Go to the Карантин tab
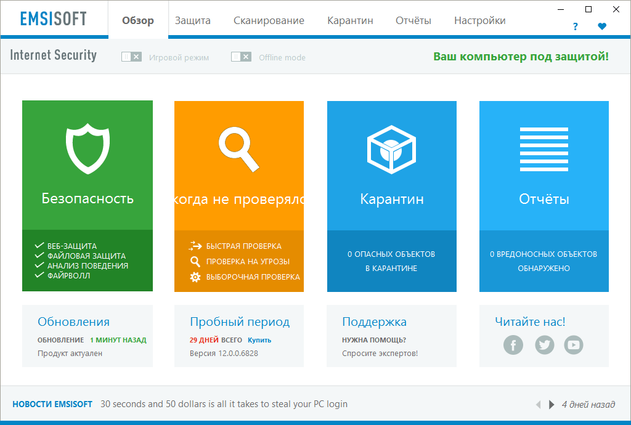This screenshot has height=425, width=631. pos(350,20)
